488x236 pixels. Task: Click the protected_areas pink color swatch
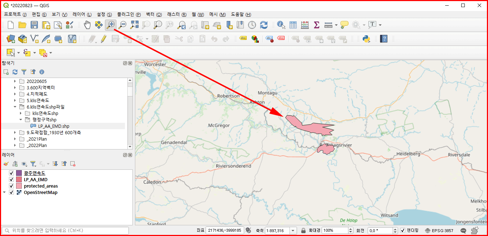point(19,186)
